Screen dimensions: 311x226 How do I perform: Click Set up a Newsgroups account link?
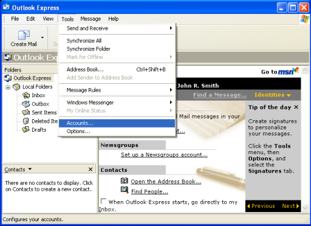[x=164, y=155]
